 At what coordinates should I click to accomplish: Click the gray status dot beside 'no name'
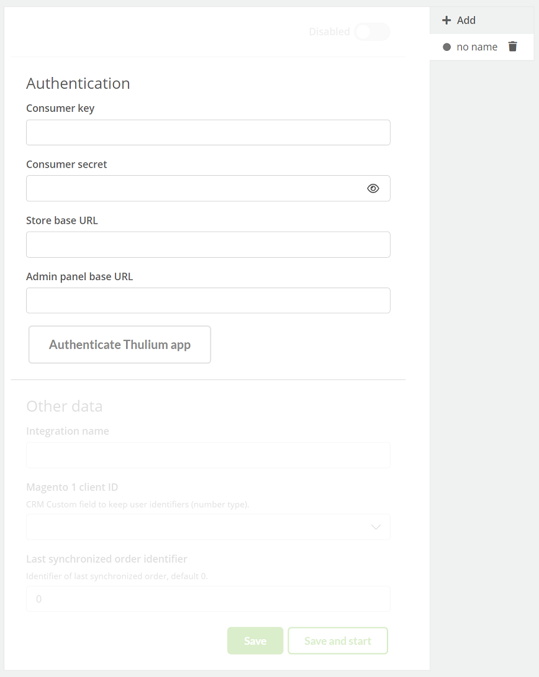pyautogui.click(x=446, y=47)
